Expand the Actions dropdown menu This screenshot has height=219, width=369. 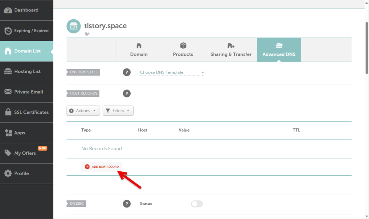(83, 111)
